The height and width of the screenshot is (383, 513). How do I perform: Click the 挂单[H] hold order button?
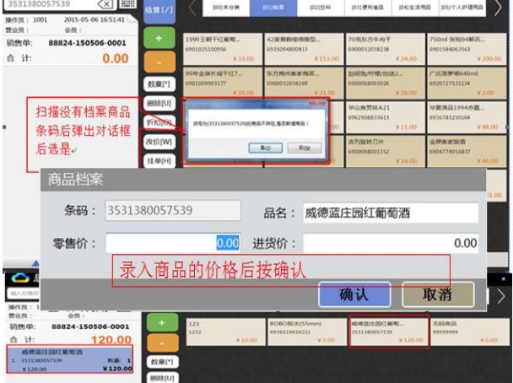159,160
